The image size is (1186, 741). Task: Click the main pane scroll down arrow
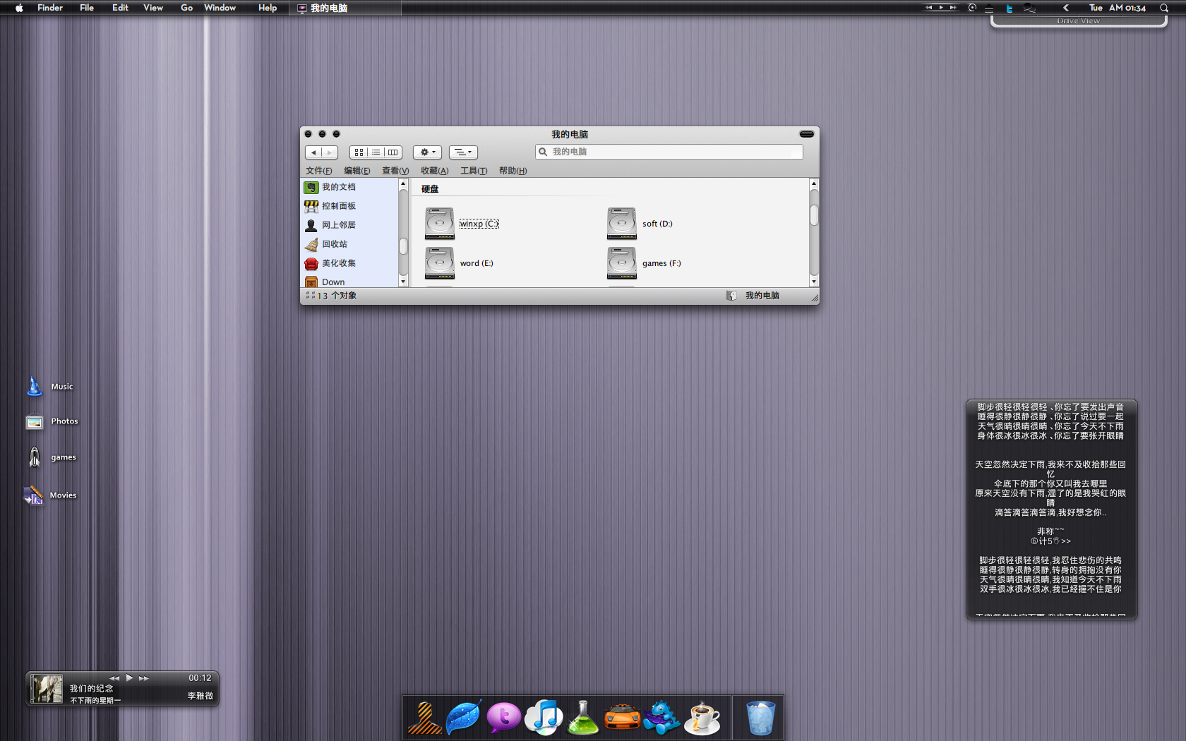(x=814, y=282)
